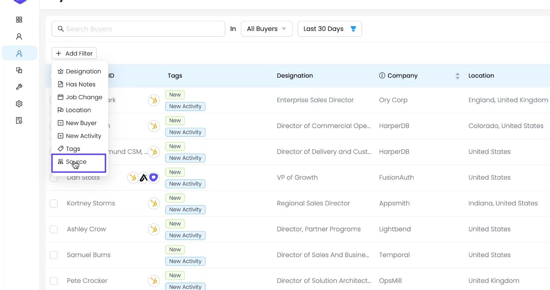Check the box for Kortney Storms
The height and width of the screenshot is (290, 550).
[54, 204]
